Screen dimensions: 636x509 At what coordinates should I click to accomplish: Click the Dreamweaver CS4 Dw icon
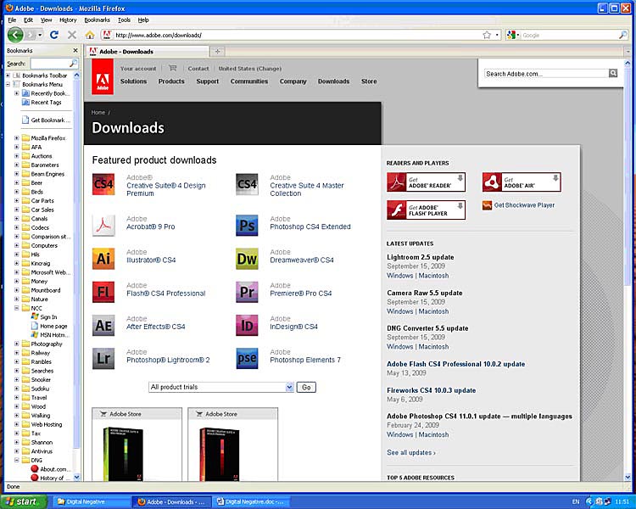point(246,259)
